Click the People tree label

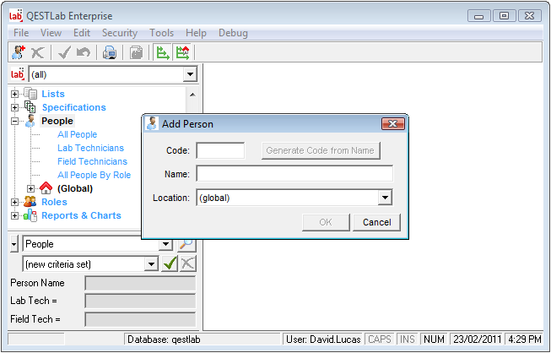[57, 121]
